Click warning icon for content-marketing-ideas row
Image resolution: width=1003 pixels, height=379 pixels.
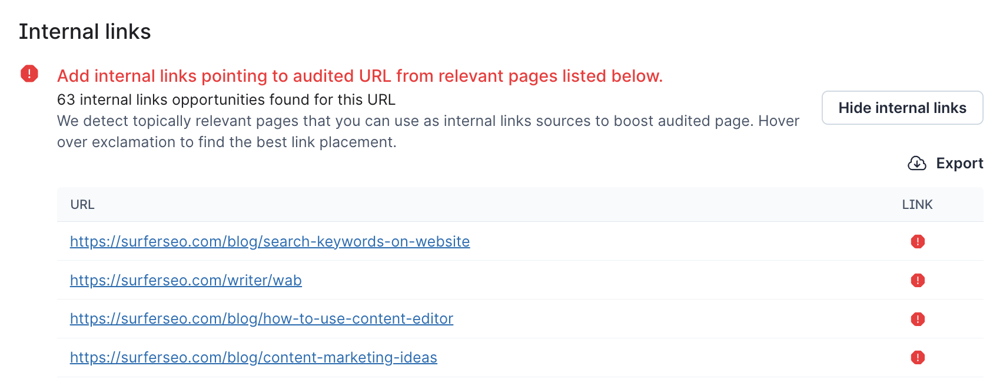click(x=917, y=357)
